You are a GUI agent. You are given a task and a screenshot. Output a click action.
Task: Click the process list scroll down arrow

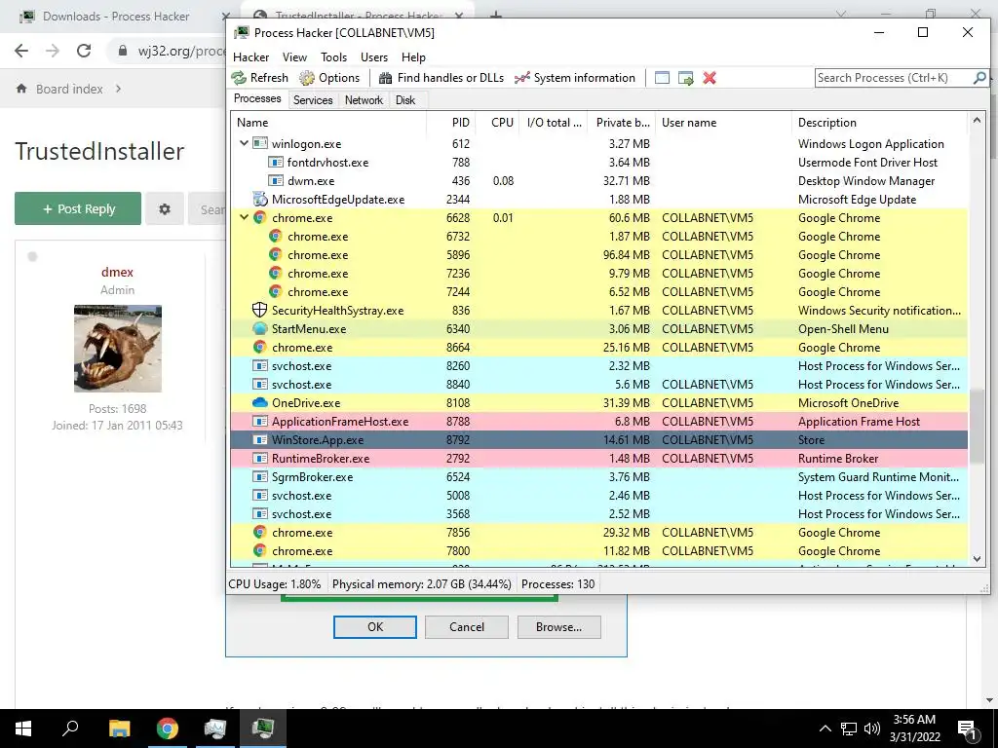(x=977, y=559)
